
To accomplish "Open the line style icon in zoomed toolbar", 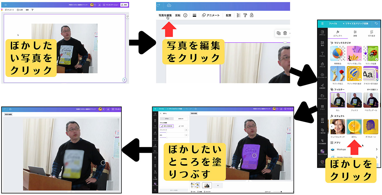I will tap(194, 15).
